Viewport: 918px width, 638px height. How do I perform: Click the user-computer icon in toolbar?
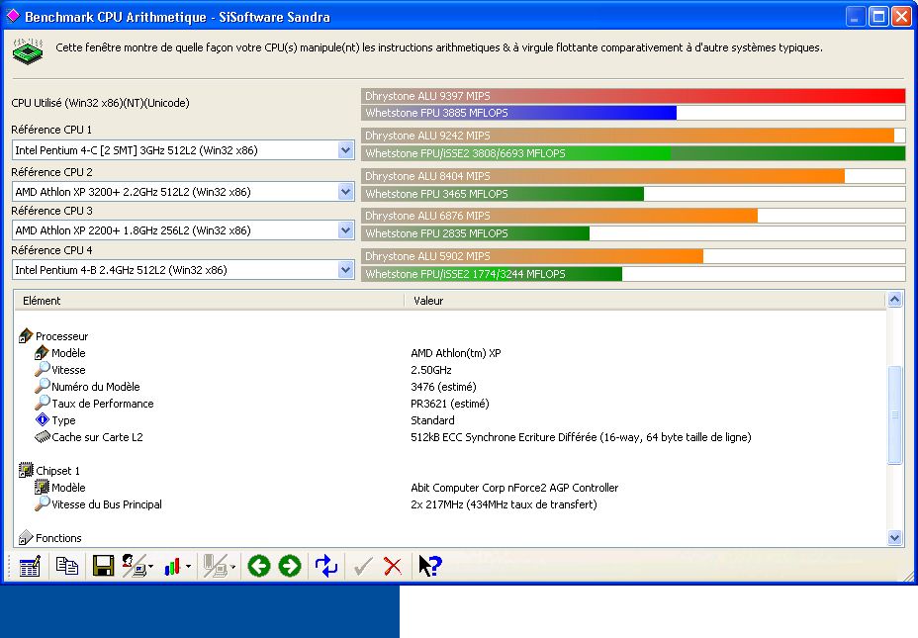[x=135, y=566]
